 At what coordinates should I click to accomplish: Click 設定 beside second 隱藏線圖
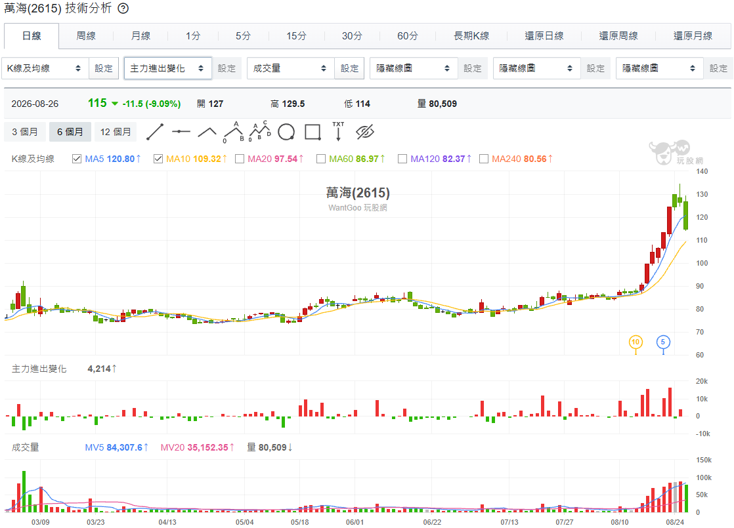pos(596,68)
